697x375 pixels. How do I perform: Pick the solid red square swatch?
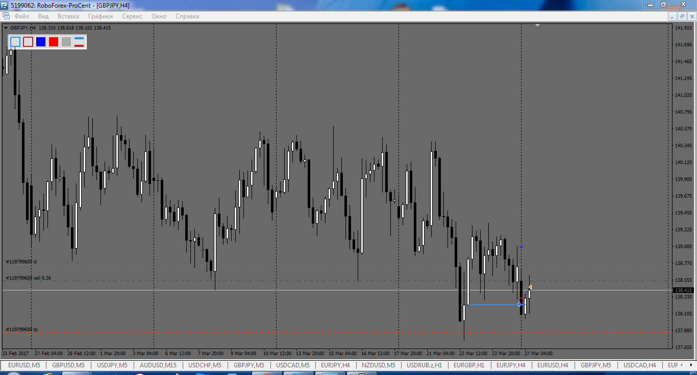(x=54, y=42)
